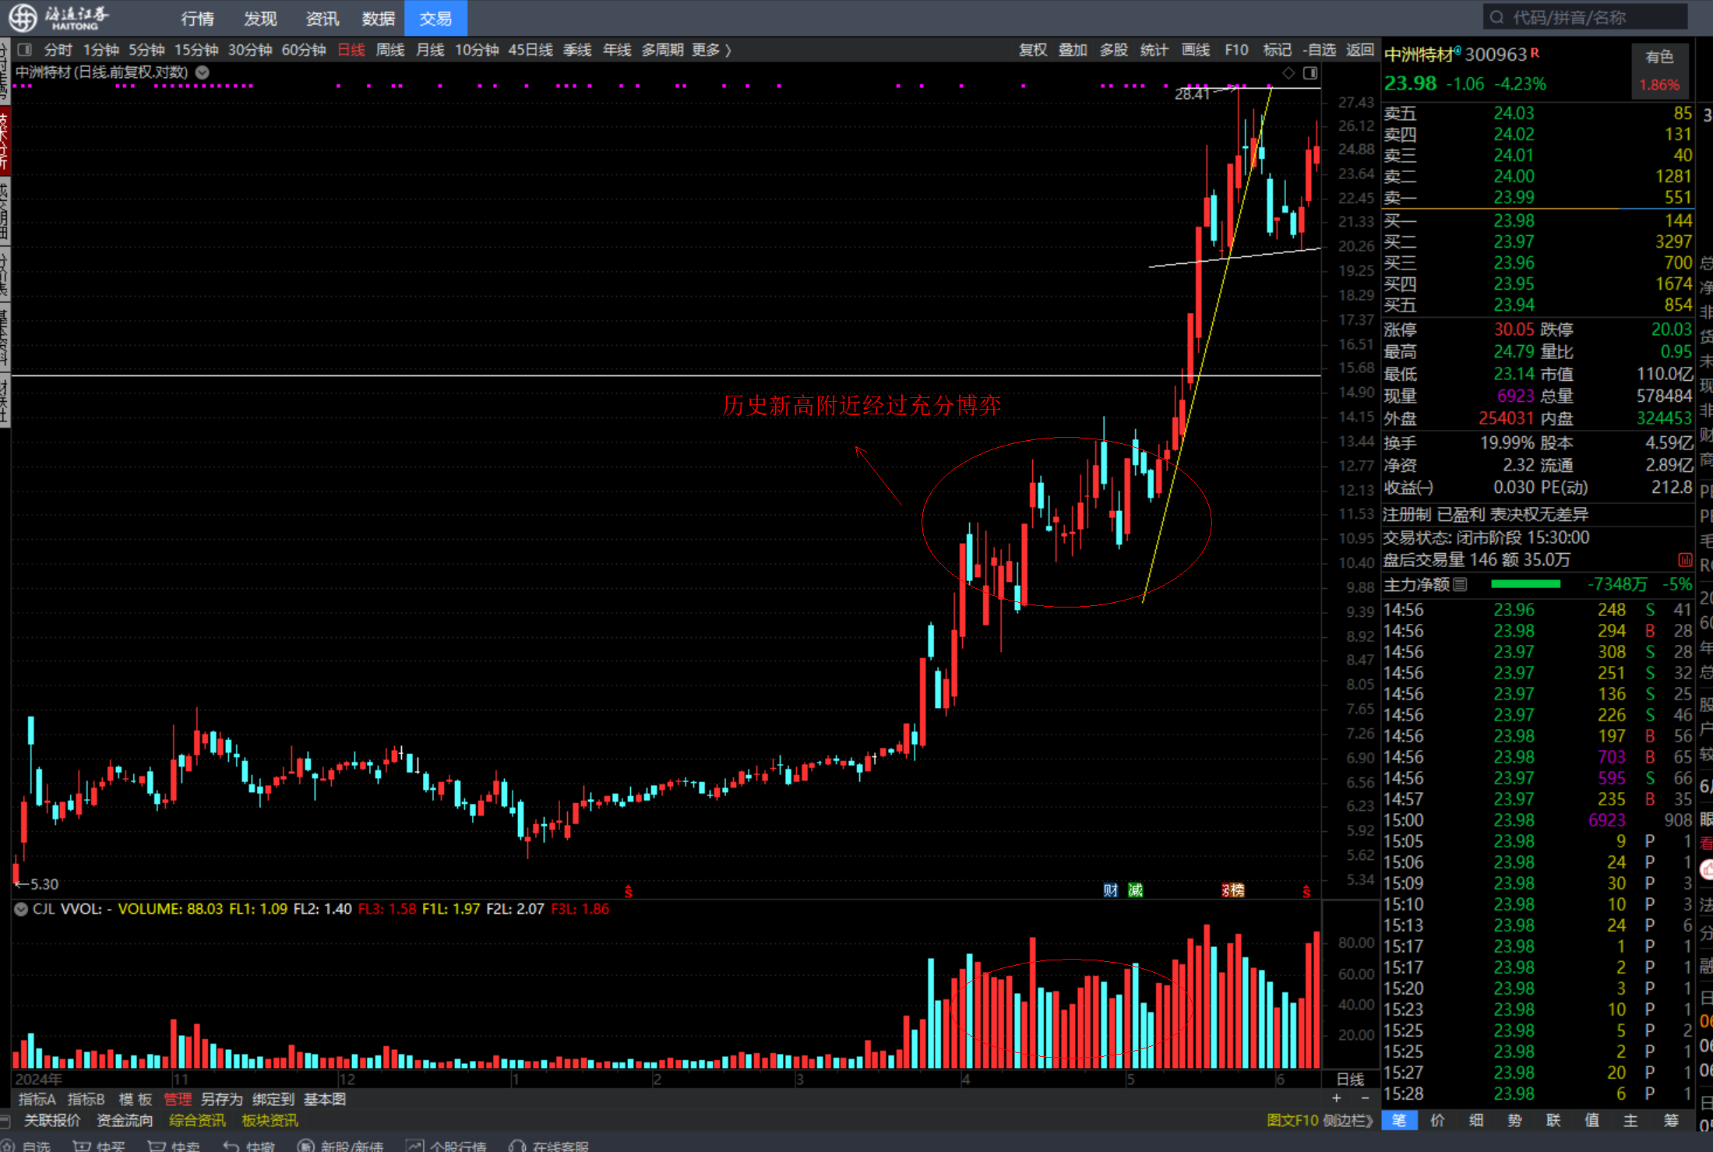Click the red 'R' margin-trading marker beside 300963
1713x1152 pixels.
pos(1535,53)
